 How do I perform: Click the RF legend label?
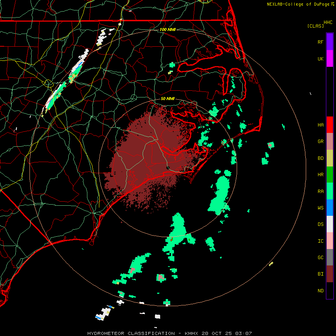click(x=320, y=42)
